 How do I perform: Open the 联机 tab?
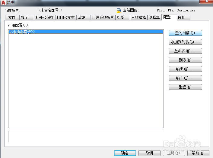coord(183,18)
